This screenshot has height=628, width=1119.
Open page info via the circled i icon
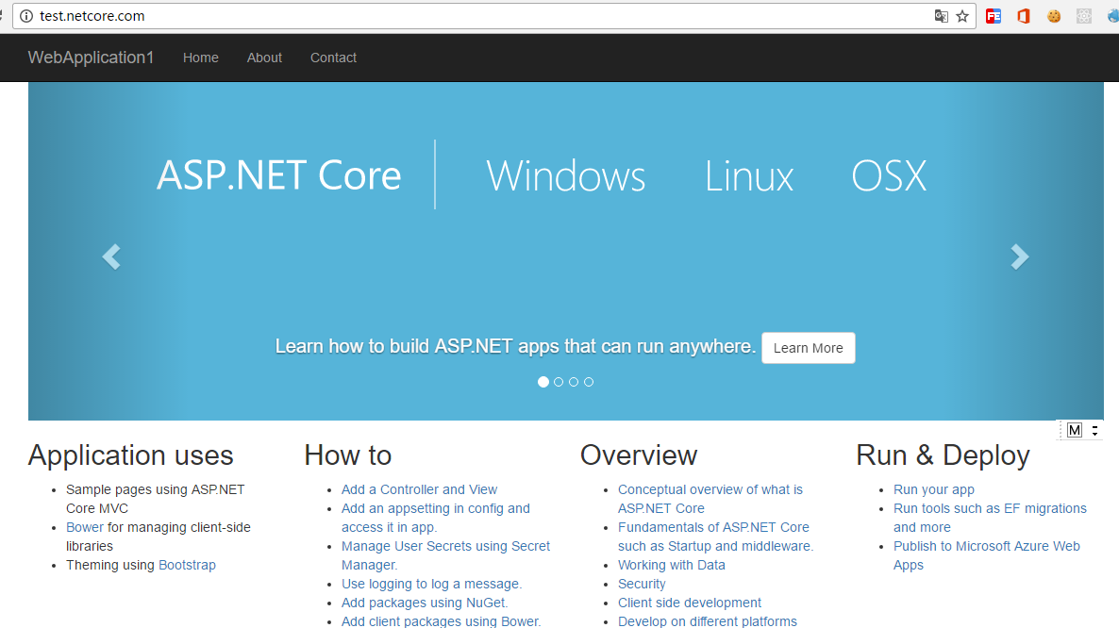pyautogui.click(x=25, y=16)
